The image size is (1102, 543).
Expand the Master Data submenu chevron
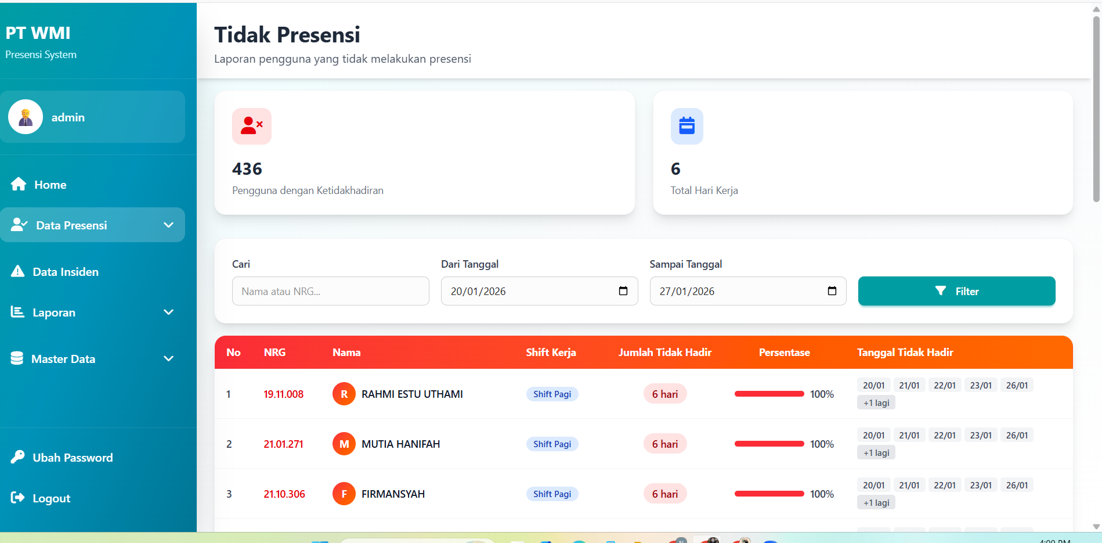pyautogui.click(x=169, y=359)
